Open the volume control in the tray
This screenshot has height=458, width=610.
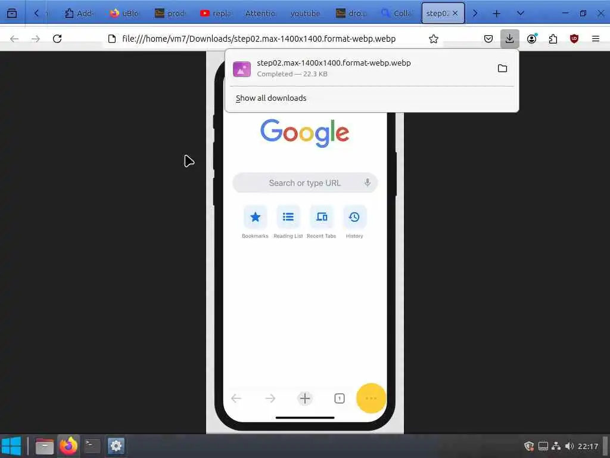[x=569, y=446]
